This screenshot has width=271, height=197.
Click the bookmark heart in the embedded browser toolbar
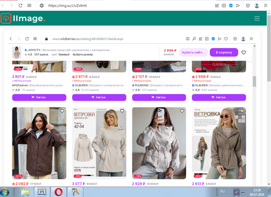(x=226, y=39)
